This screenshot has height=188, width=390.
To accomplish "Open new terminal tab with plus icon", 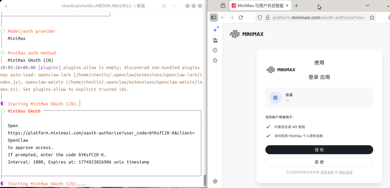I will [6, 6].
